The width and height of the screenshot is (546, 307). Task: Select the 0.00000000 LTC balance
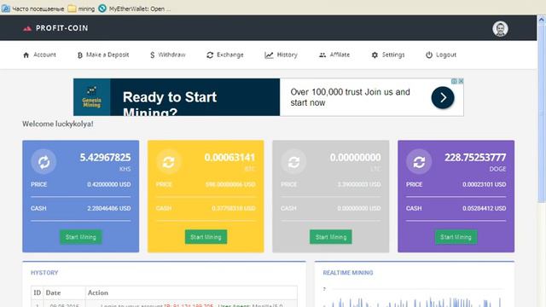click(355, 158)
